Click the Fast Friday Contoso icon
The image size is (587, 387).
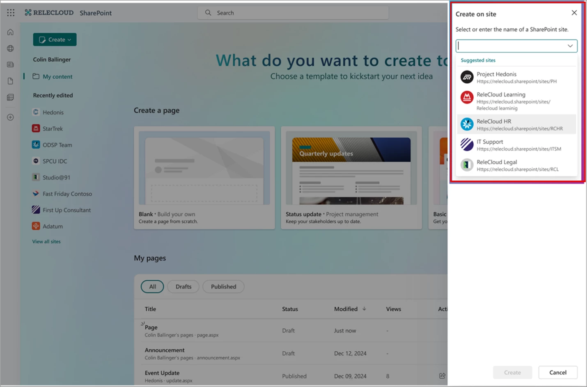point(36,193)
